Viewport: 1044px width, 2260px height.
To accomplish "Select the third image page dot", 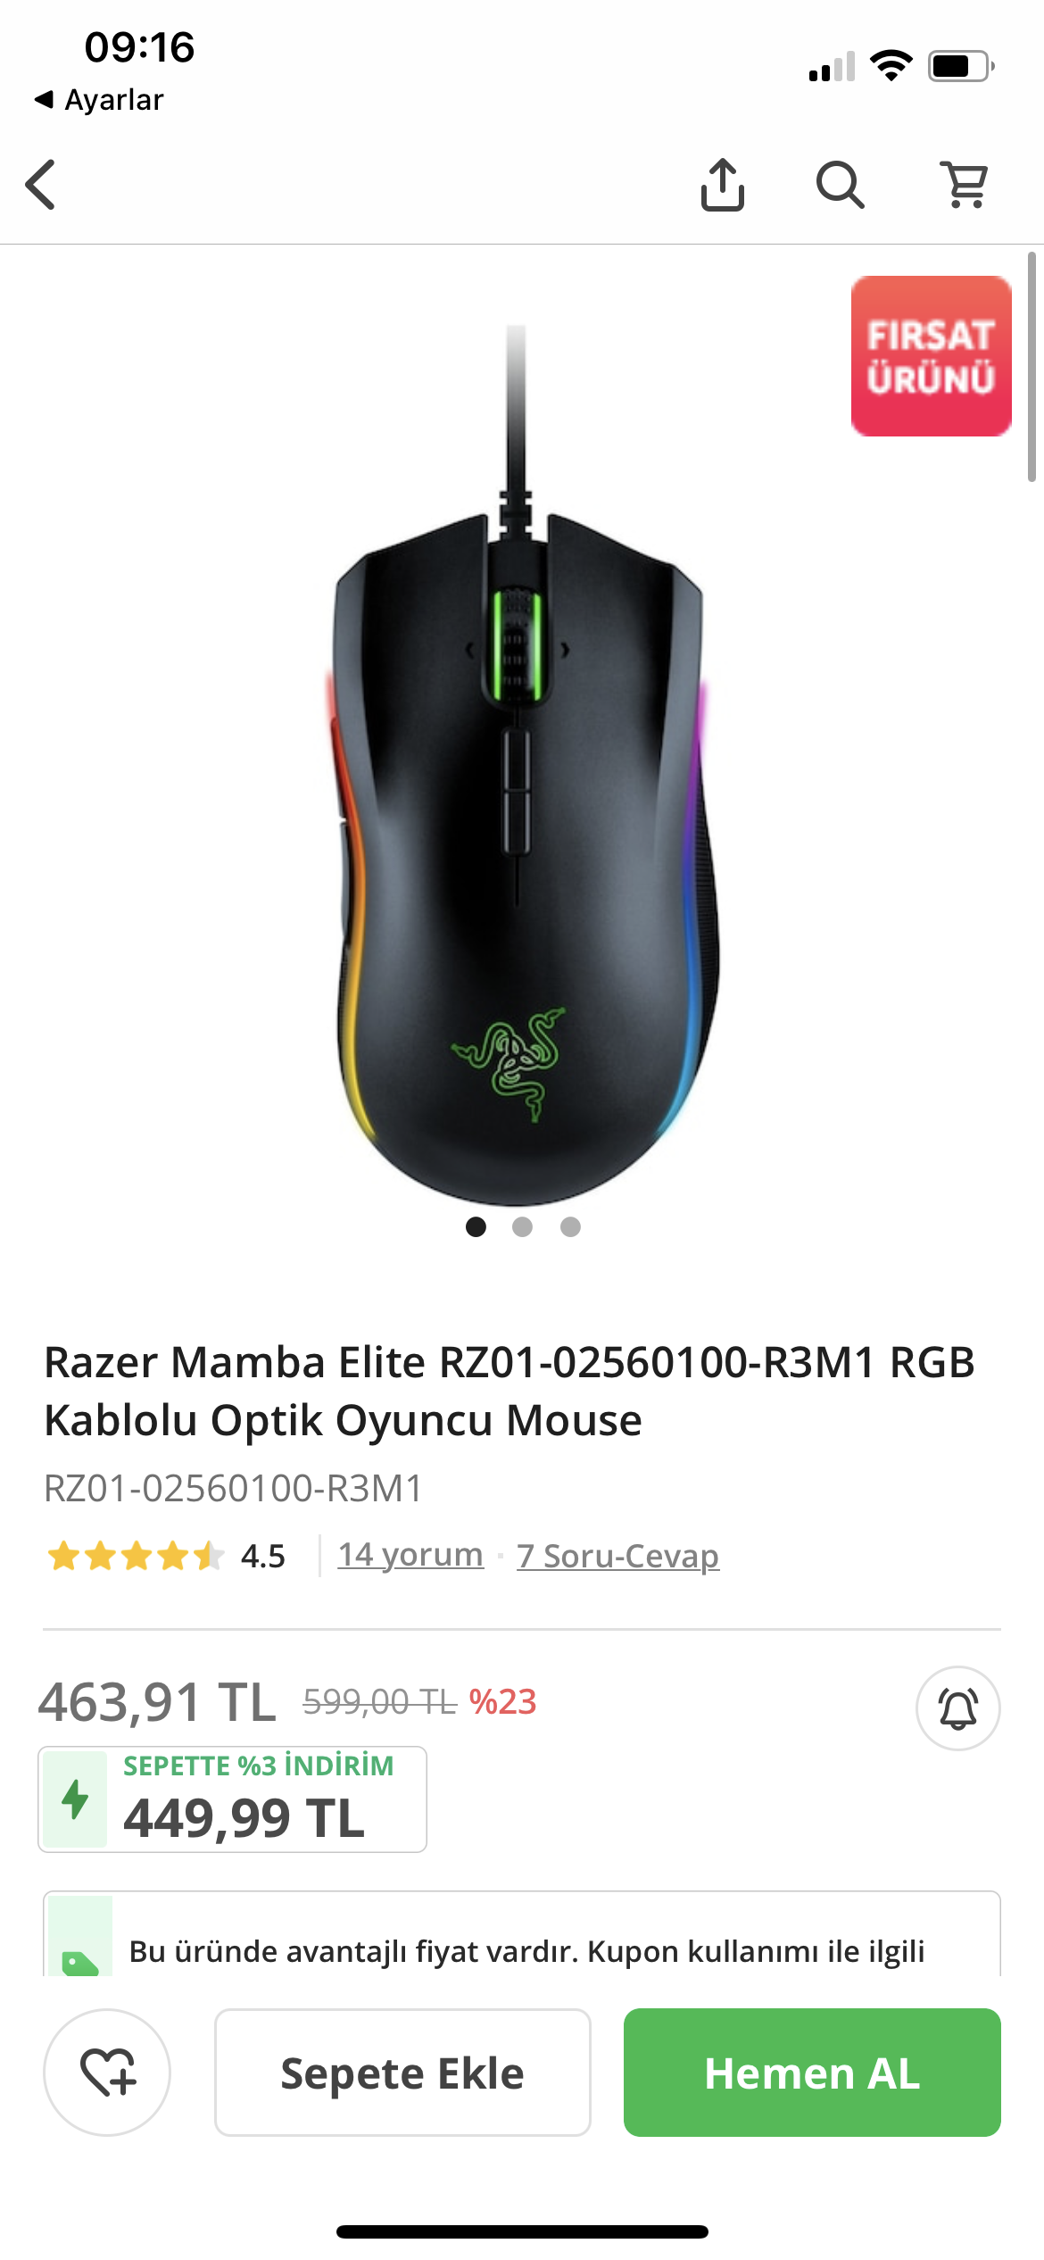I will tap(570, 1227).
